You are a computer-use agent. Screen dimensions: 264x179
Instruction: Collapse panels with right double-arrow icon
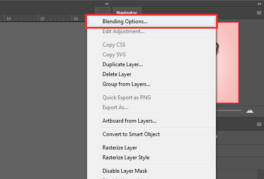tap(260, 4)
